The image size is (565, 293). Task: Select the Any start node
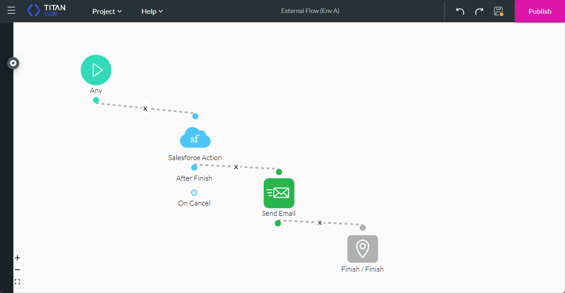click(96, 70)
